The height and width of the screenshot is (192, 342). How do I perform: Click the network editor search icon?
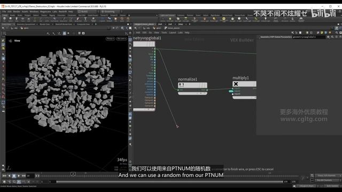click(x=337, y=33)
